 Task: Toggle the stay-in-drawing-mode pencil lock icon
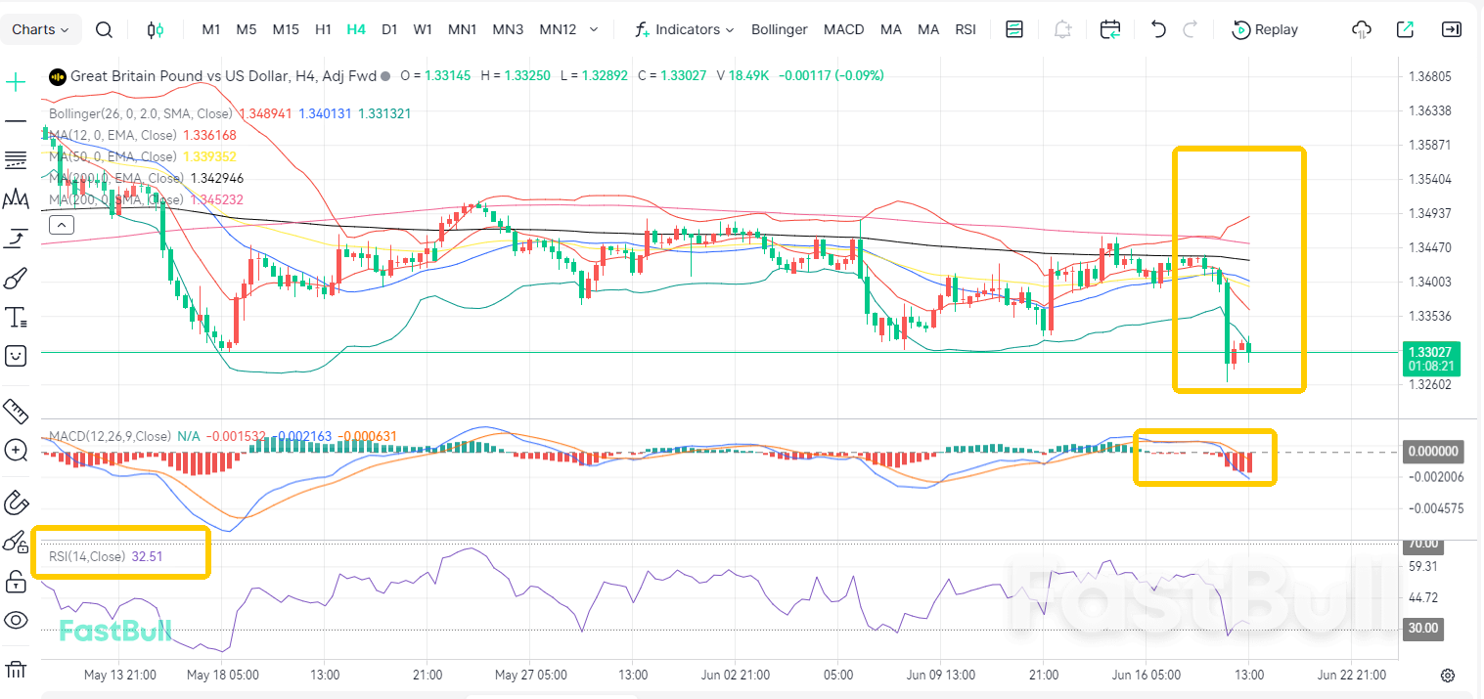point(16,542)
